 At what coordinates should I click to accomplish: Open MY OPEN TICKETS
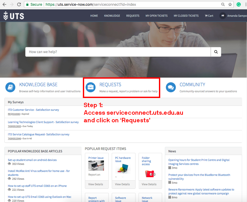pyautogui.click(x=157, y=16)
